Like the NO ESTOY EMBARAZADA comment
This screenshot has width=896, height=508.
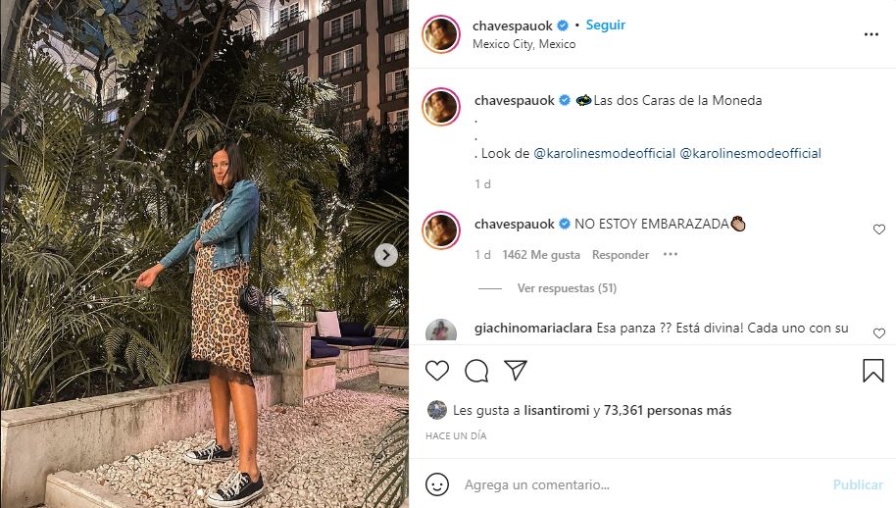coord(879,229)
